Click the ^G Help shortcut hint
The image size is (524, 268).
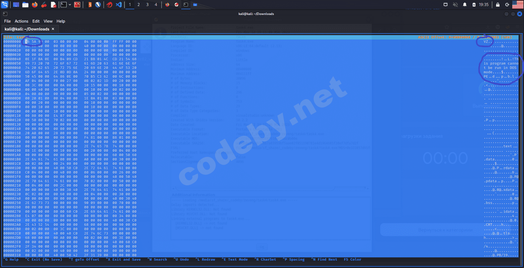(11, 260)
